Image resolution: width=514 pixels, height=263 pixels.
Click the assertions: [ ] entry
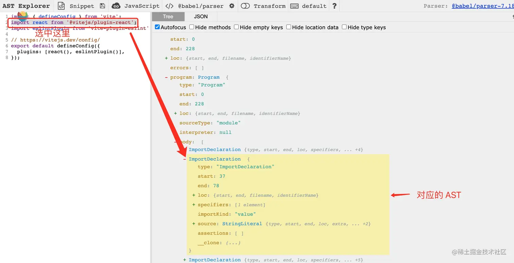click(x=221, y=233)
